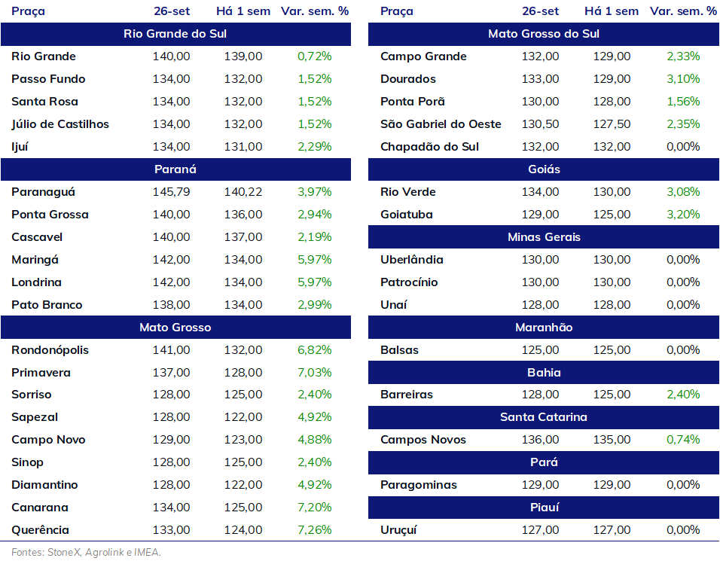Image resolution: width=720 pixels, height=561 pixels.
Task: Click the Maringá row label
Action: click(x=35, y=260)
